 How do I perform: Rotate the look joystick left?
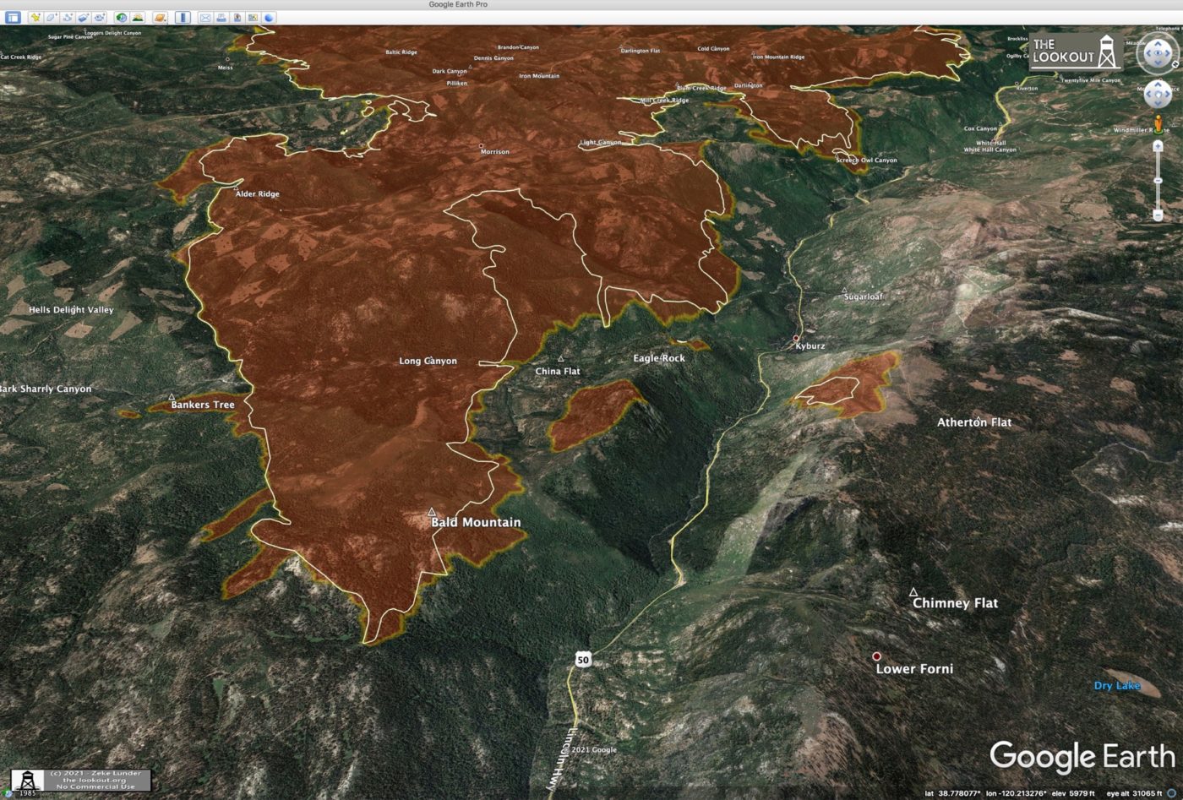click(x=1148, y=53)
